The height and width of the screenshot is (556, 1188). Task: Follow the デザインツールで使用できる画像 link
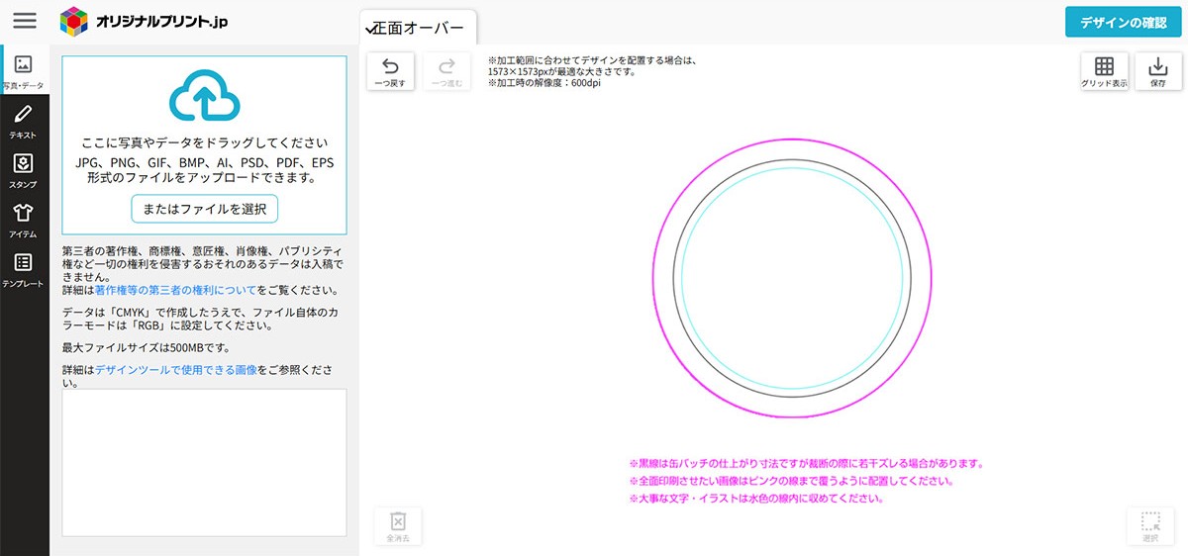pyautogui.click(x=176, y=369)
